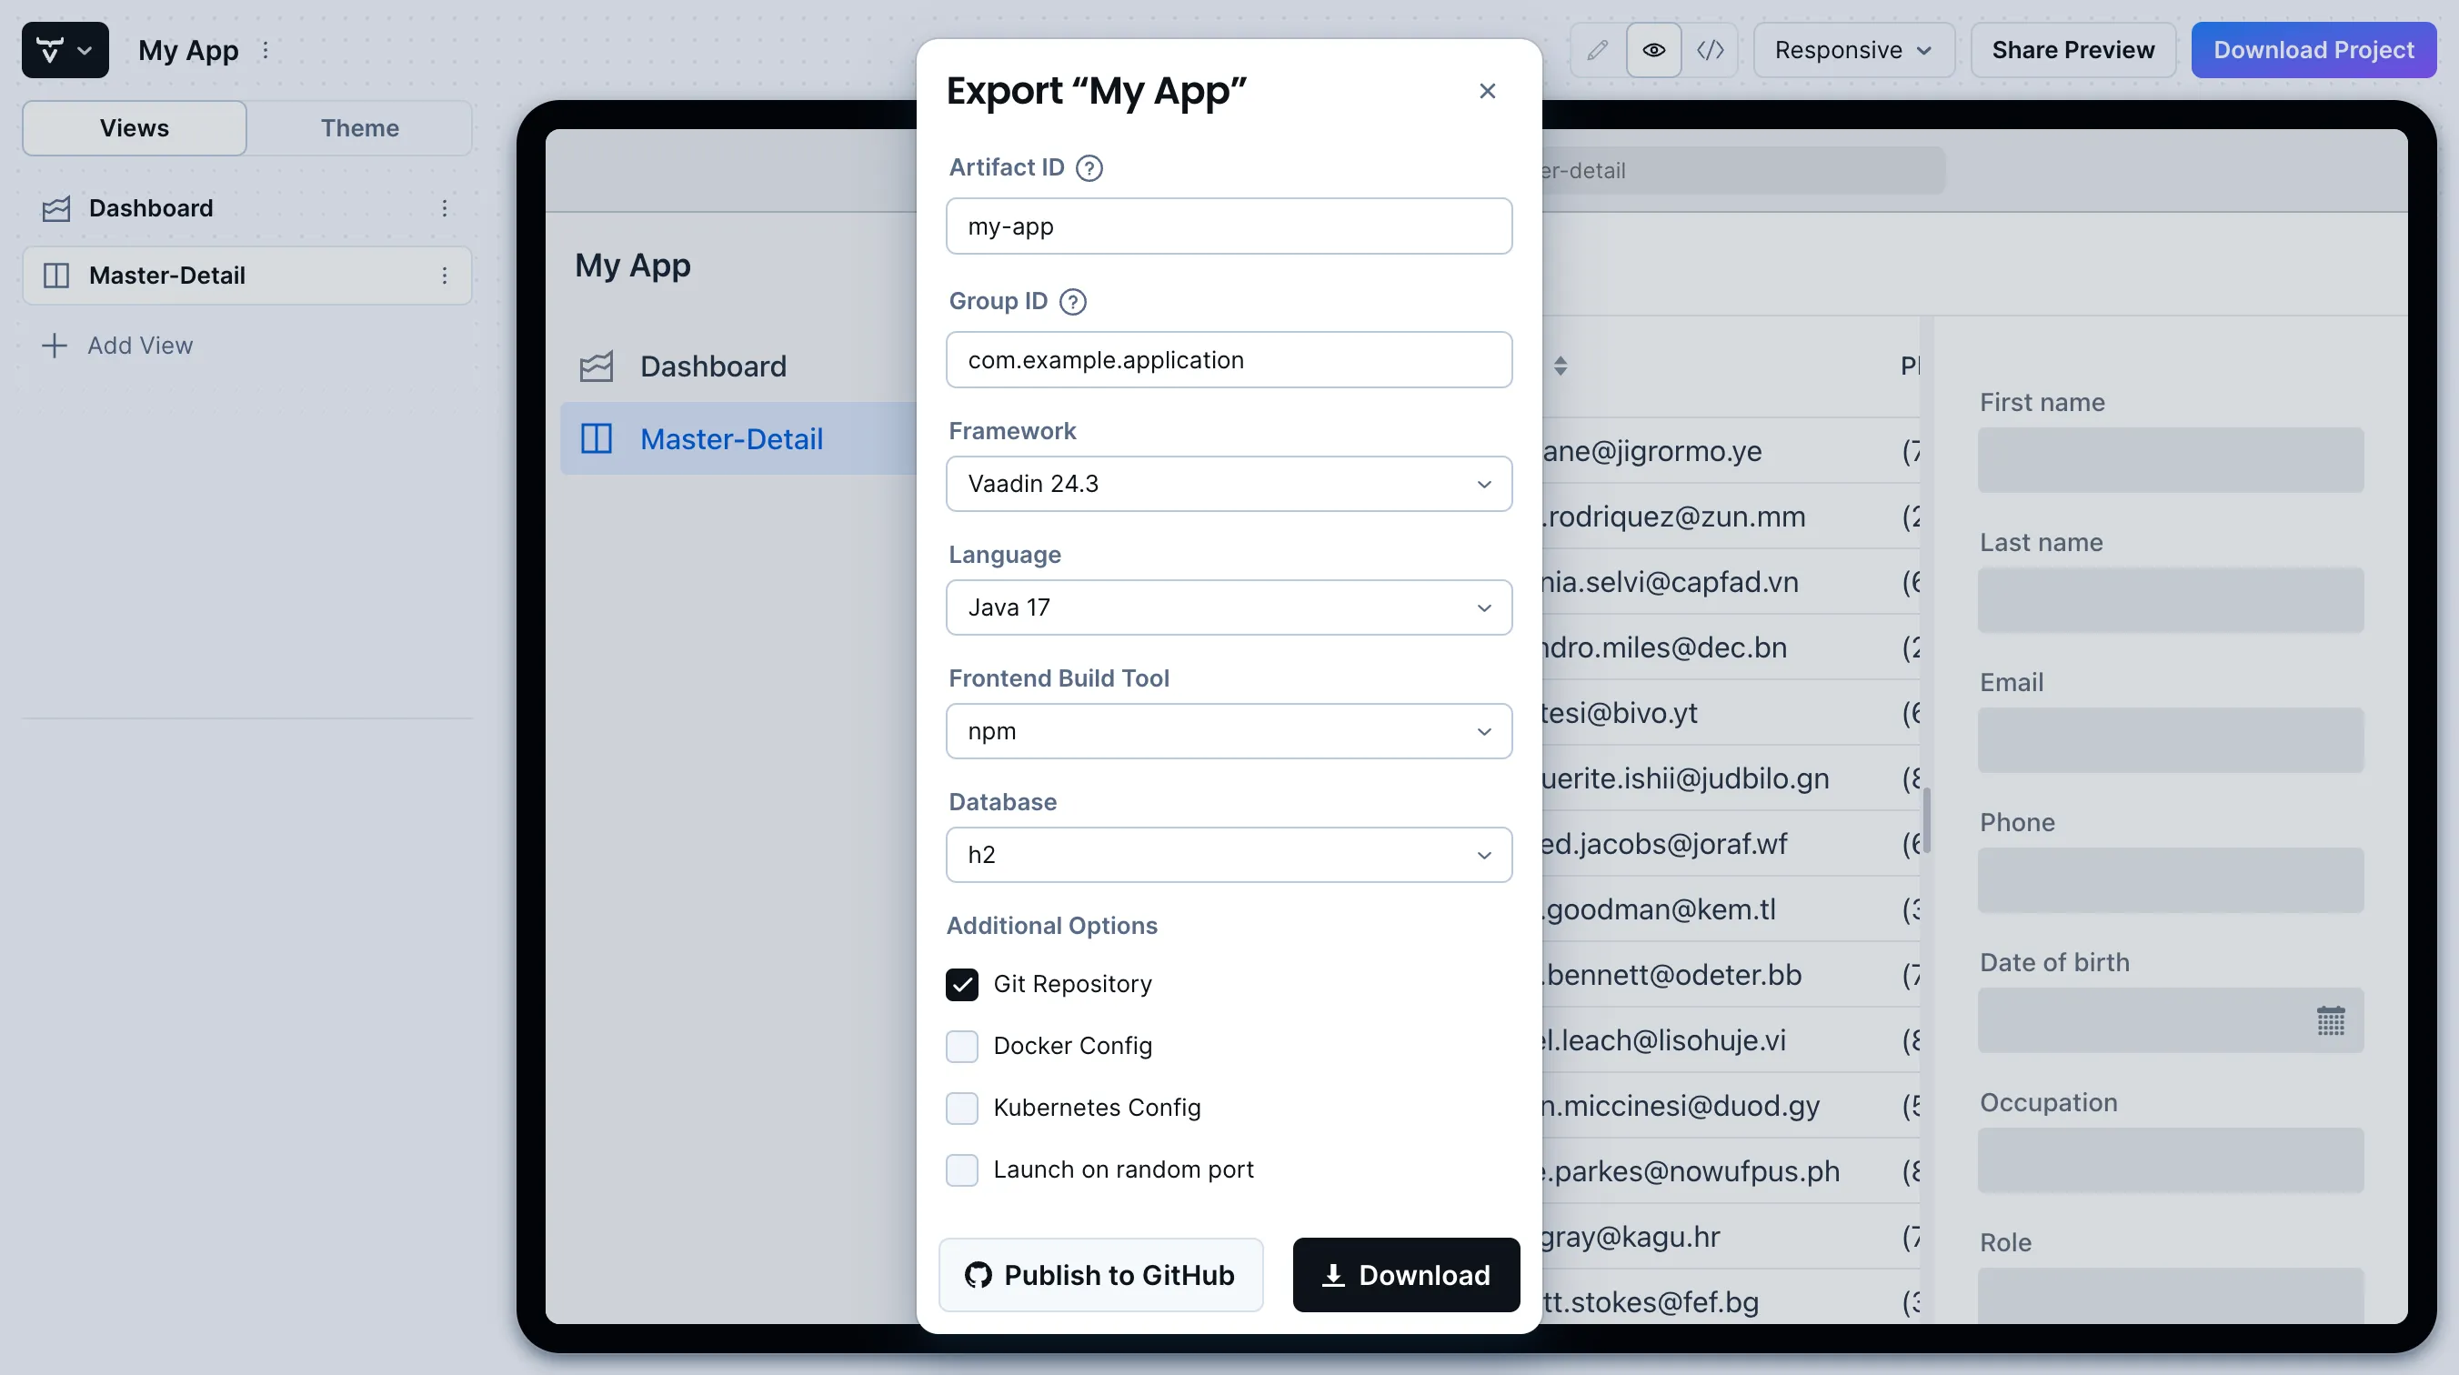Image resolution: width=2459 pixels, height=1375 pixels.
Task: Show Group ID help tooltip
Action: pyautogui.click(x=1073, y=302)
